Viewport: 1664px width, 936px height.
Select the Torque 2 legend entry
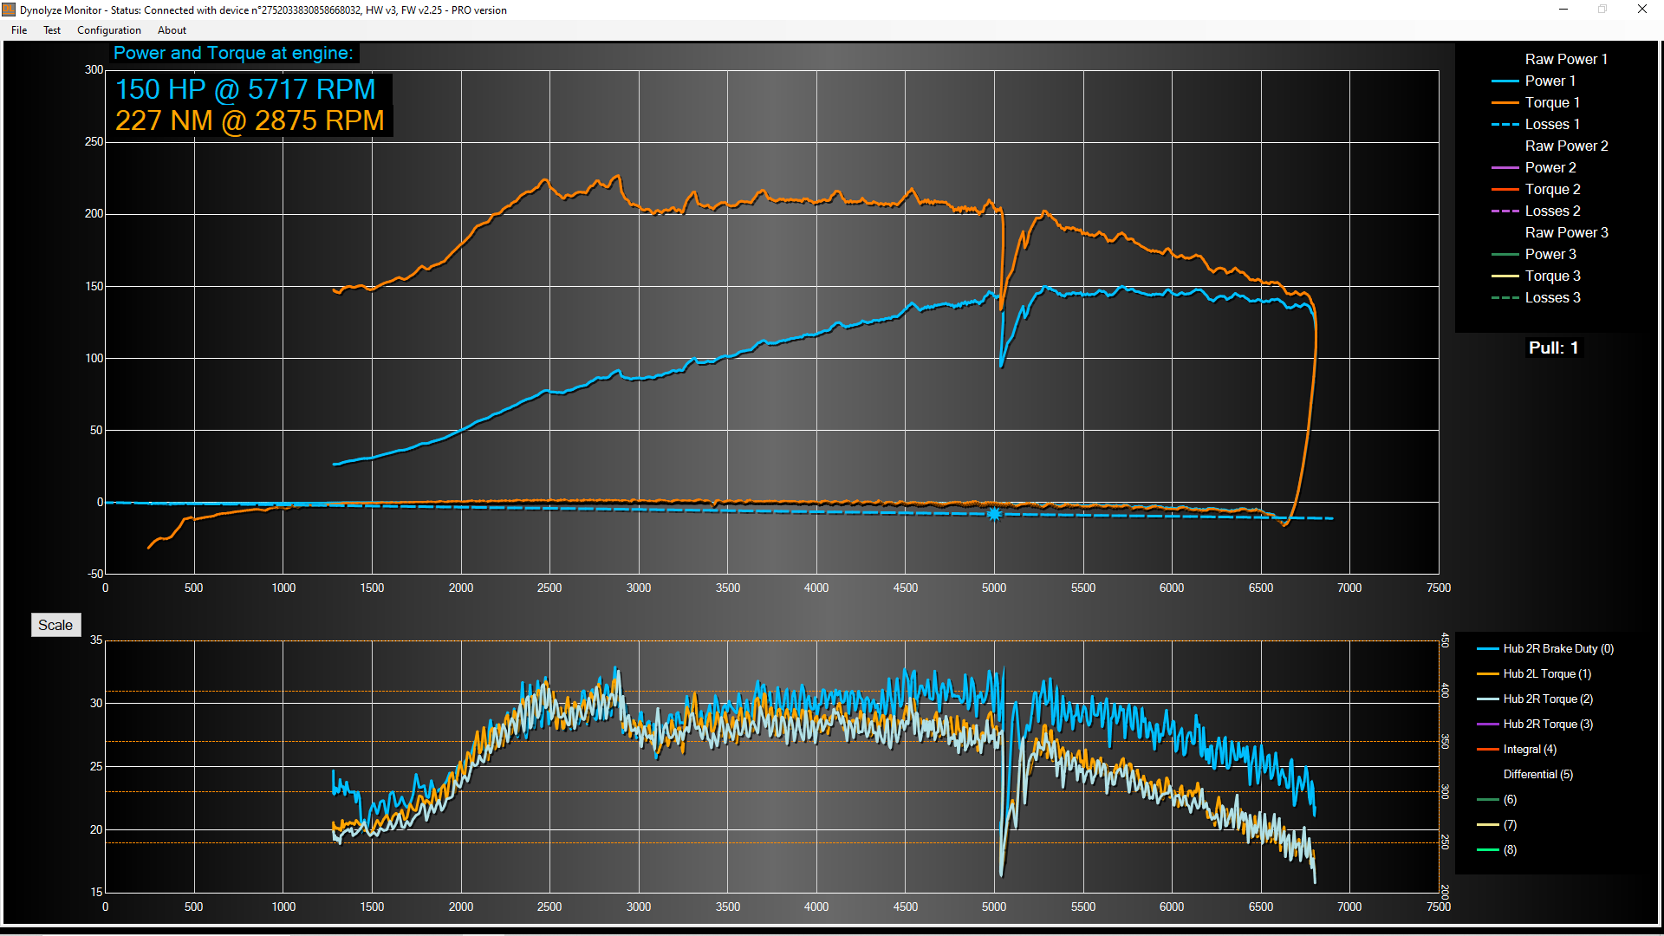coord(1552,189)
